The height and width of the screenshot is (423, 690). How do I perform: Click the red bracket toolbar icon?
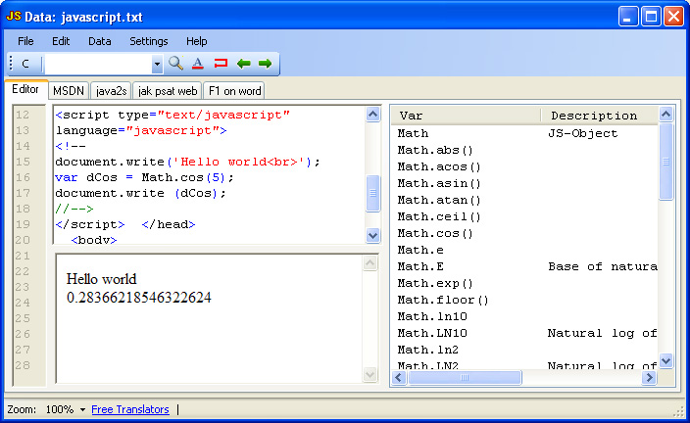[221, 64]
